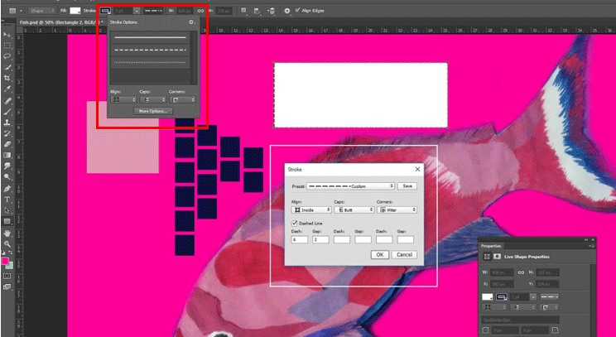Open Corners Miter dropdown in Stroke dialog
Screen dimensions: 616x337
coord(397,209)
